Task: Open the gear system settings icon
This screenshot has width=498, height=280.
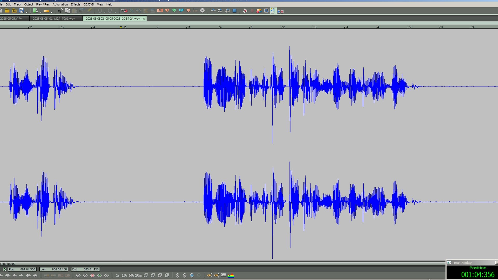Action: pyautogui.click(x=245, y=11)
